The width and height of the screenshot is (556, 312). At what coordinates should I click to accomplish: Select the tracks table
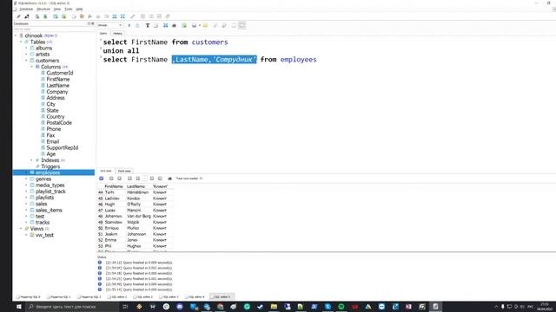coord(43,223)
